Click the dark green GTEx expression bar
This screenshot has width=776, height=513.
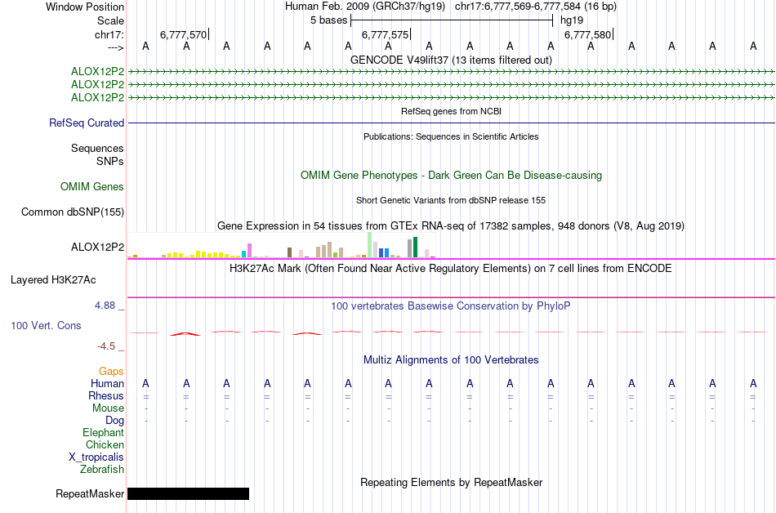tap(416, 247)
